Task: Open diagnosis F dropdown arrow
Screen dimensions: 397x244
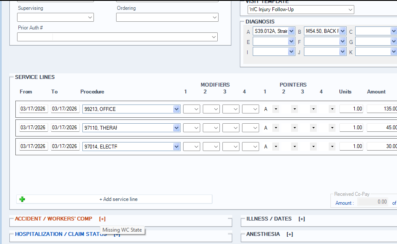Action: (342, 41)
